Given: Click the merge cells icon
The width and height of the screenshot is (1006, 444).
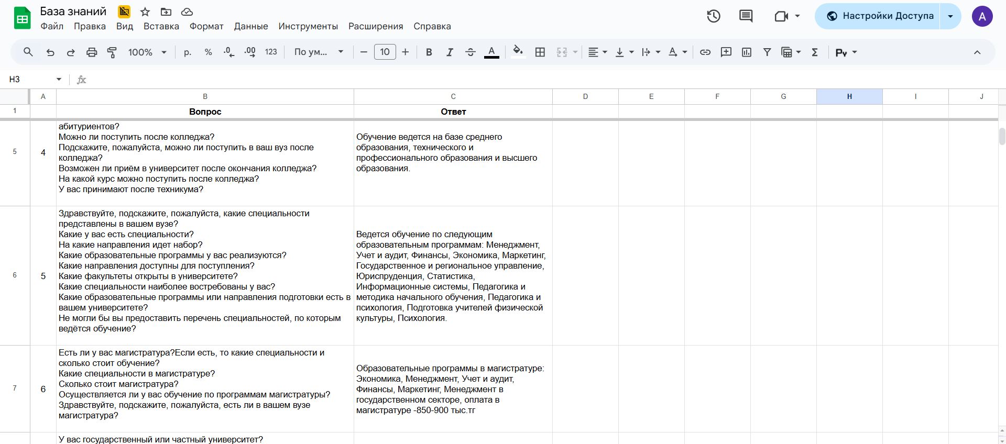Looking at the screenshot, I should tap(562, 52).
